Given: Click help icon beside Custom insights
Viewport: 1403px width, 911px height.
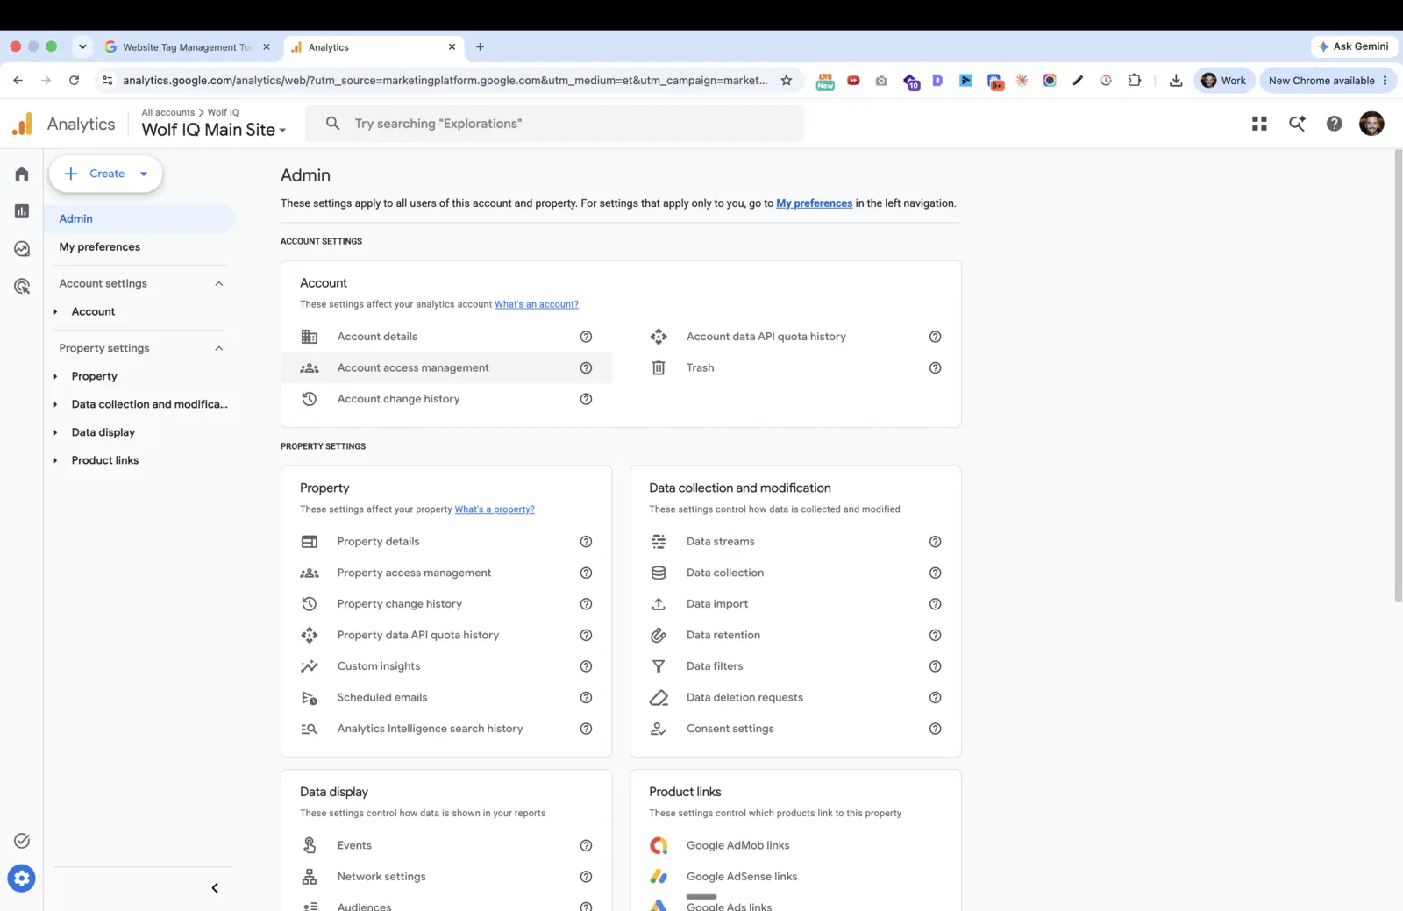Looking at the screenshot, I should 586,666.
